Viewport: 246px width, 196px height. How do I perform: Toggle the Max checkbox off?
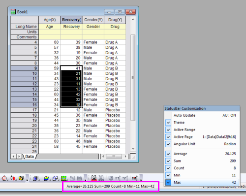(x=168, y=182)
